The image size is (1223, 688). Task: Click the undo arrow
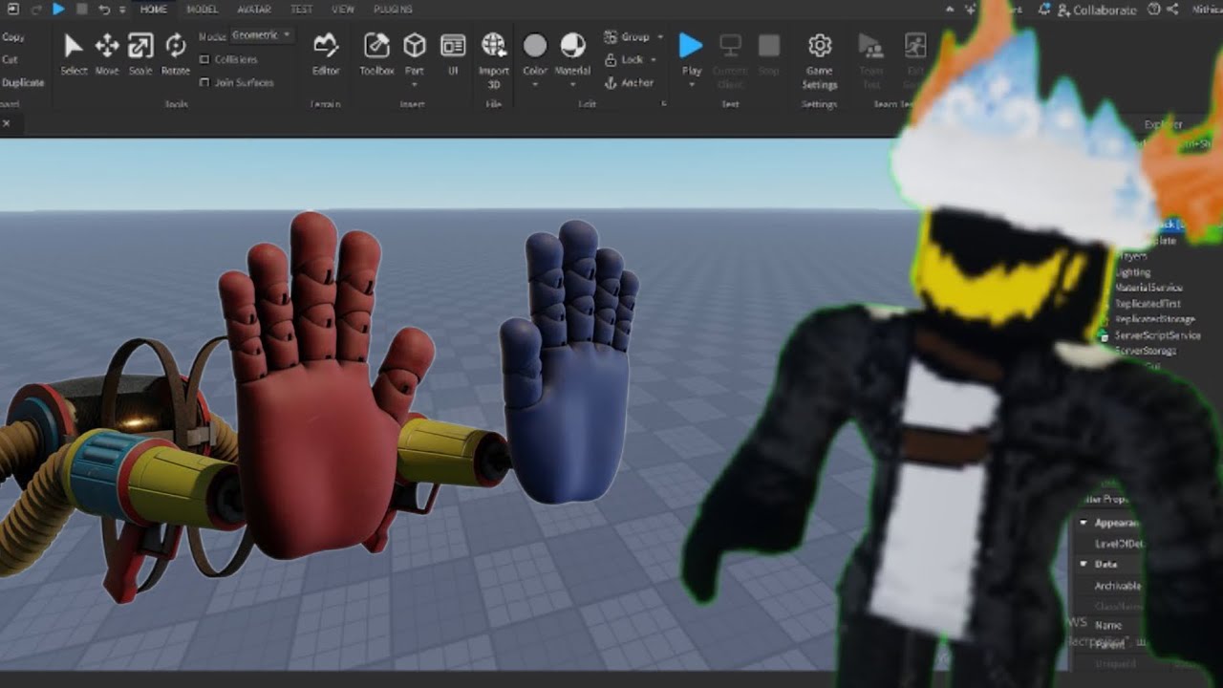103,9
